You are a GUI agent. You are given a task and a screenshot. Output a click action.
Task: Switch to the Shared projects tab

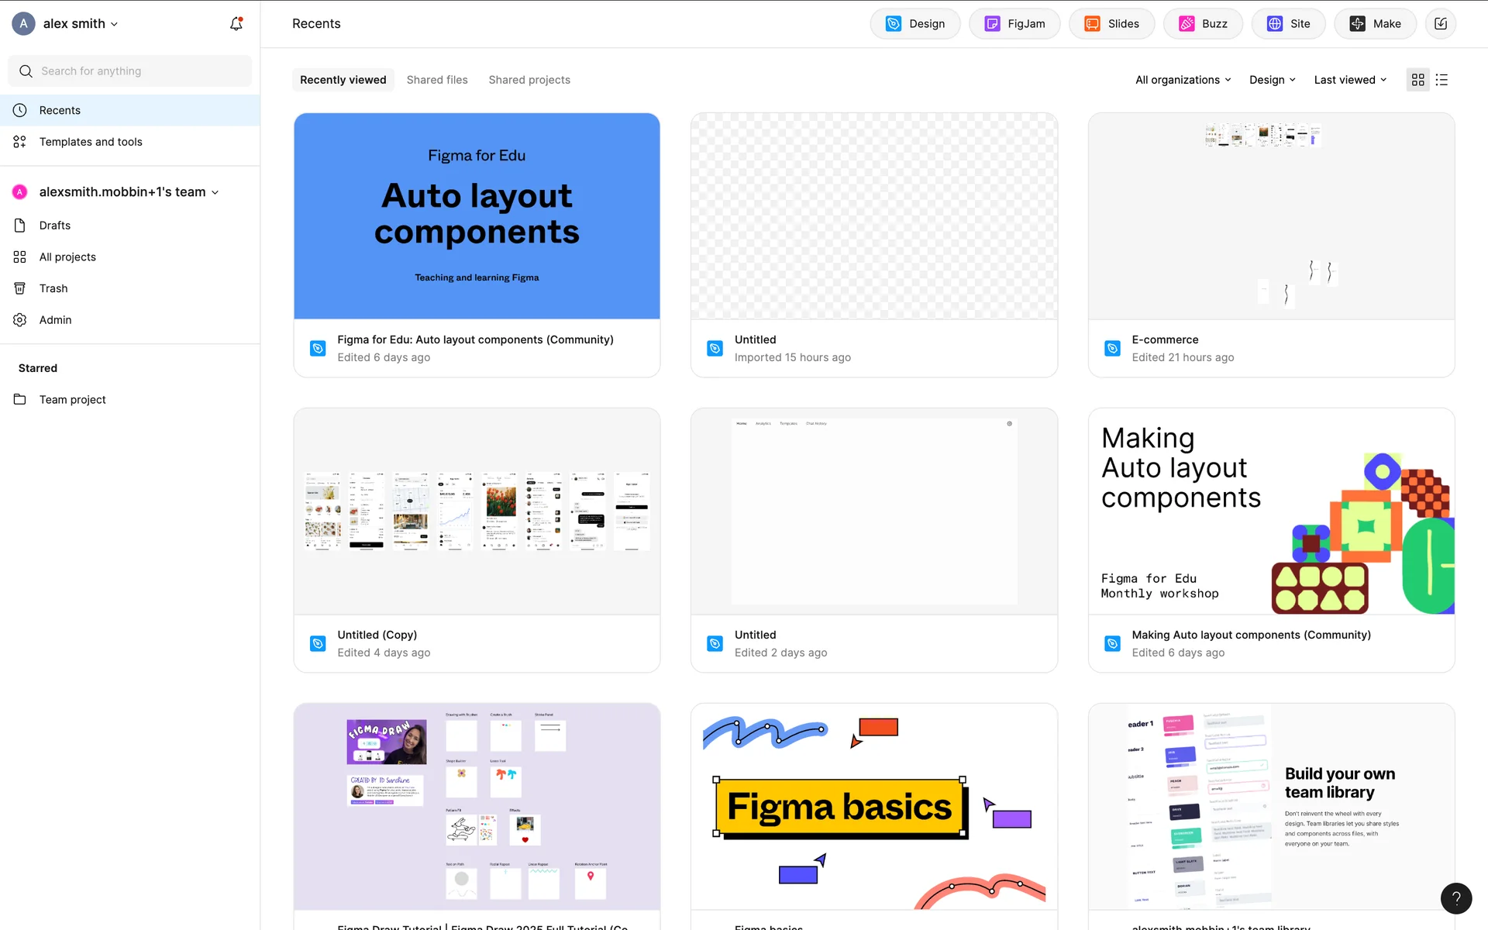tap(529, 80)
